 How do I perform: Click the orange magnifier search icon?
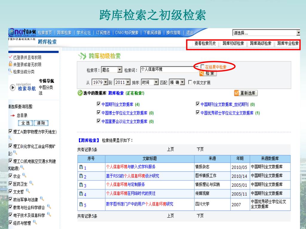[x=201, y=73]
